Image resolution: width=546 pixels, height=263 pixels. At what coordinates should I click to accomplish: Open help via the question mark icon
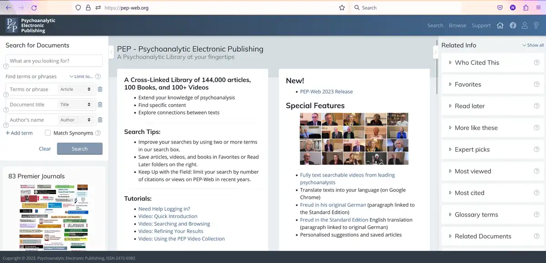(536, 25)
